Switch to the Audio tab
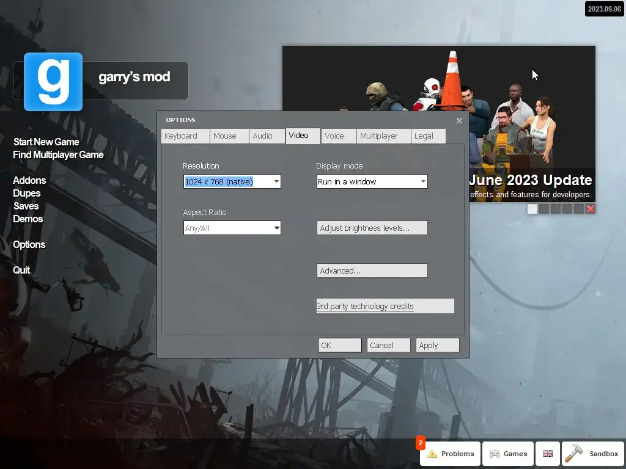Image resolution: width=626 pixels, height=469 pixels. (267, 136)
